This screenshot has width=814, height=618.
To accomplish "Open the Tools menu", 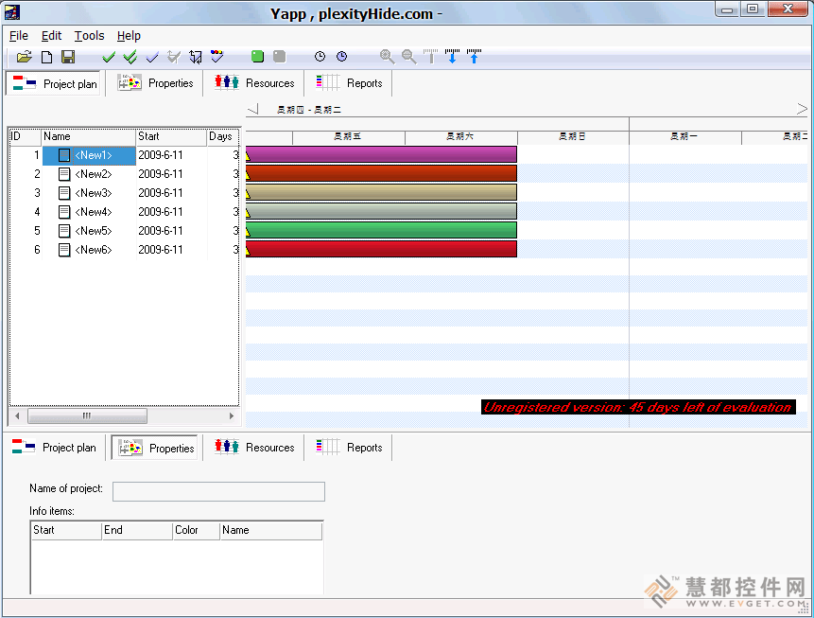I will tap(89, 36).
